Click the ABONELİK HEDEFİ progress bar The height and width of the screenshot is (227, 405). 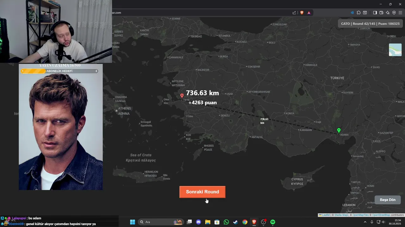pyautogui.click(x=59, y=71)
